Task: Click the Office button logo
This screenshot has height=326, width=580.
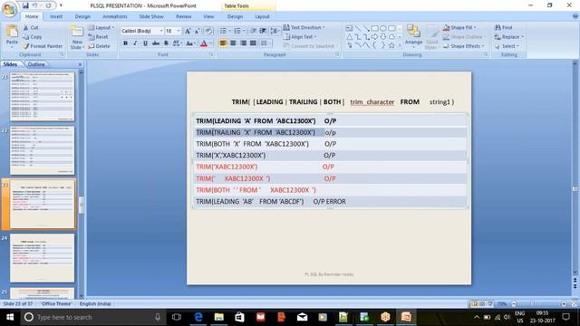Action: [9, 9]
